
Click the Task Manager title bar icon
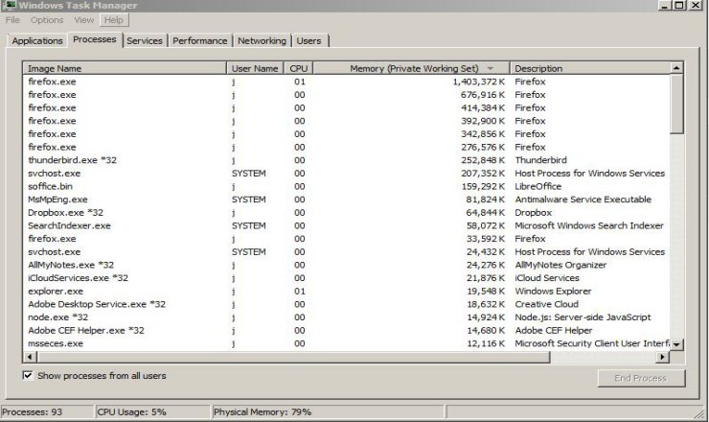(9, 5)
